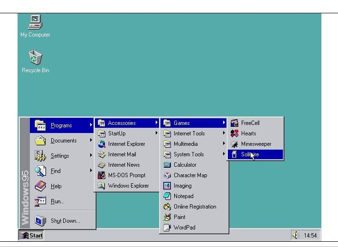This screenshot has height=247, width=338.
Task: Open the My Computer desktop icon
Action: pos(35,26)
